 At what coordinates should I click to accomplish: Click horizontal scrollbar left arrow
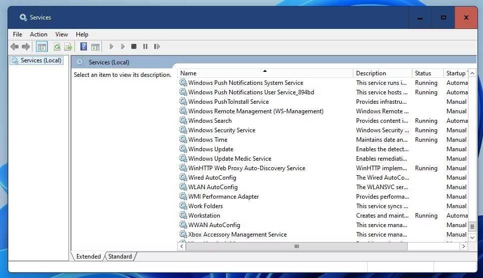pos(182,246)
